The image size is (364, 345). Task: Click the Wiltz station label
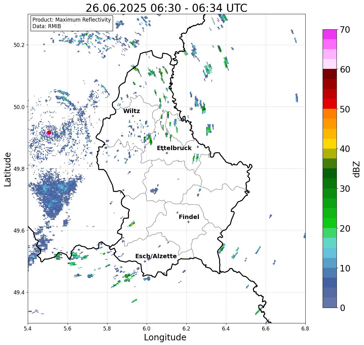coord(132,111)
